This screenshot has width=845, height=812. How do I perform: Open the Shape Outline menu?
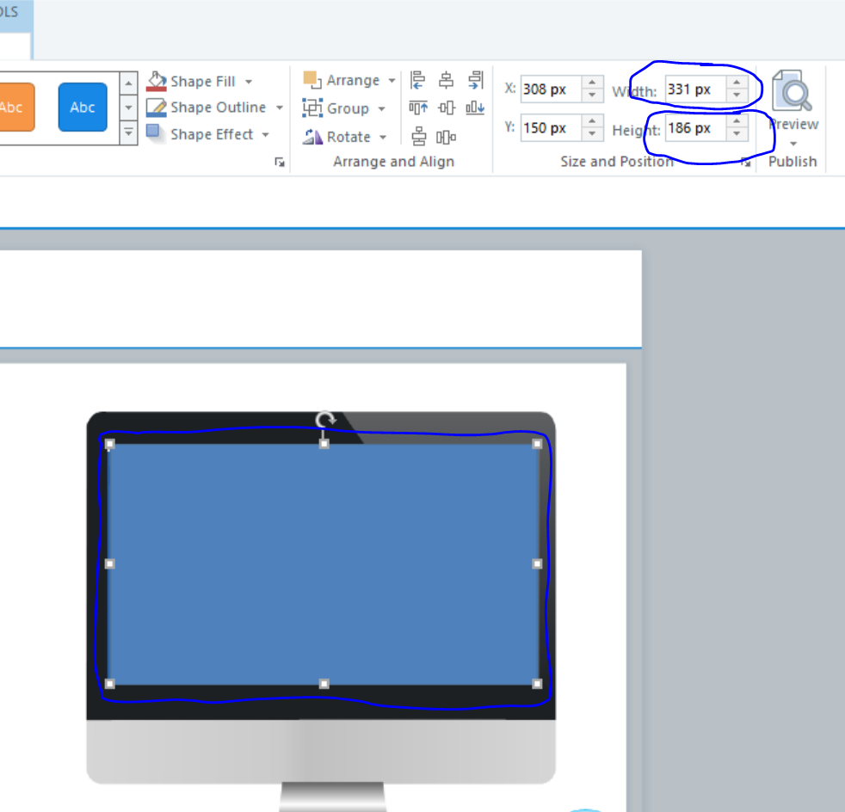[x=214, y=108]
